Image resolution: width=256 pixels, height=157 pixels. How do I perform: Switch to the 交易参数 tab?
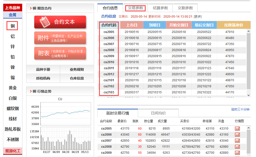point(136,8)
